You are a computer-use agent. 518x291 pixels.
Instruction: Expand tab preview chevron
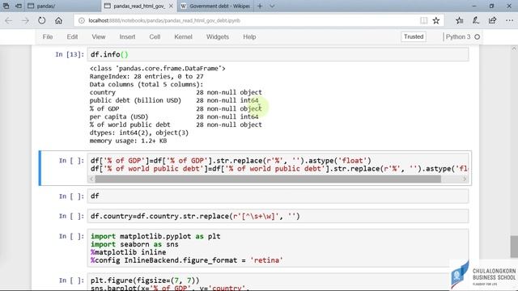coord(272,6)
